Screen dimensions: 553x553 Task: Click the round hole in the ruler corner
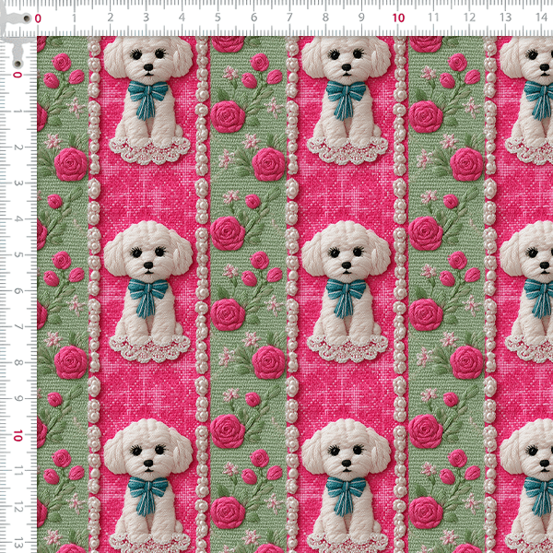pyautogui.click(x=17, y=51)
